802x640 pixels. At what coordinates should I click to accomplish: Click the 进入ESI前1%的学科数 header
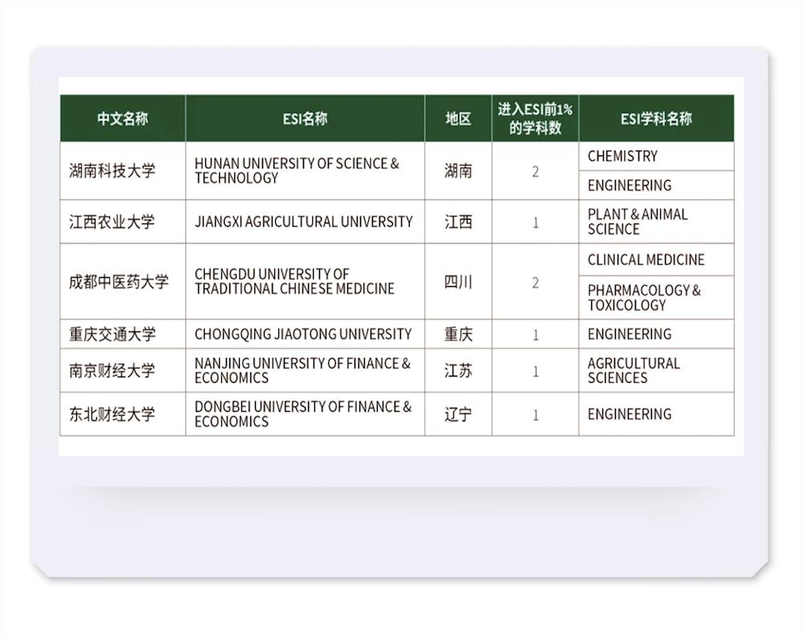(535, 119)
